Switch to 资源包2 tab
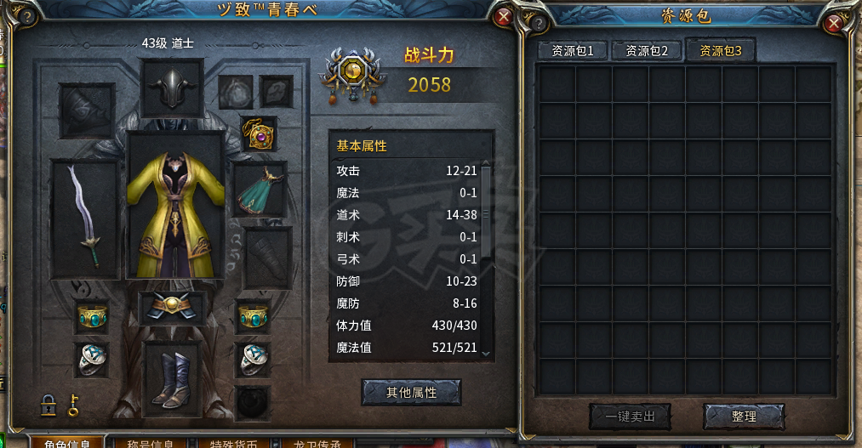 [x=647, y=51]
